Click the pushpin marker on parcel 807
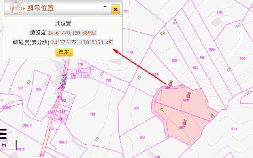 pos(185,122)
